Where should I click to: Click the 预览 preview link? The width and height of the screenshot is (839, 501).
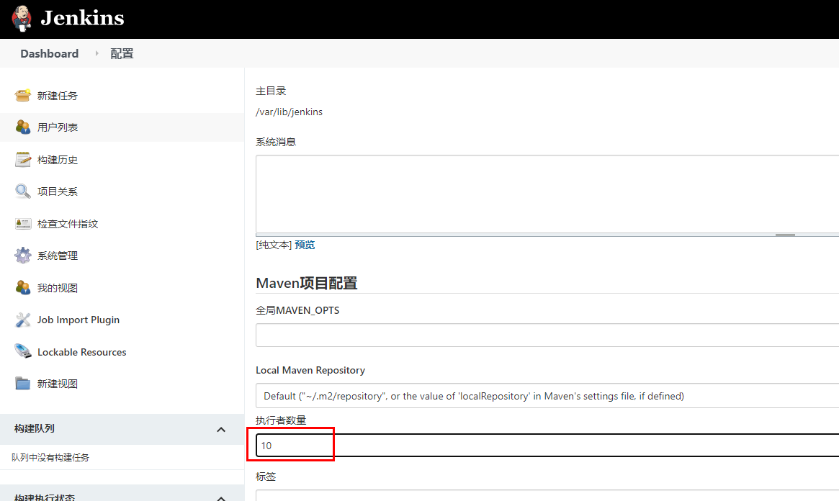[x=305, y=245]
